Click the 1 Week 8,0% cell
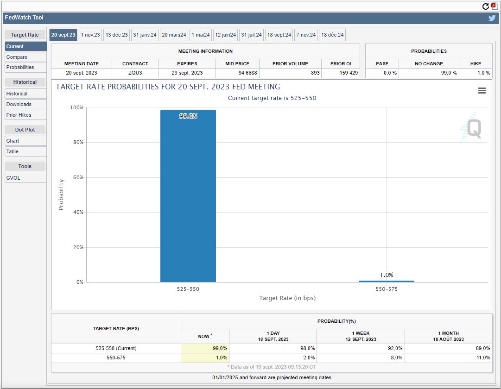501x389 pixels. (361, 358)
